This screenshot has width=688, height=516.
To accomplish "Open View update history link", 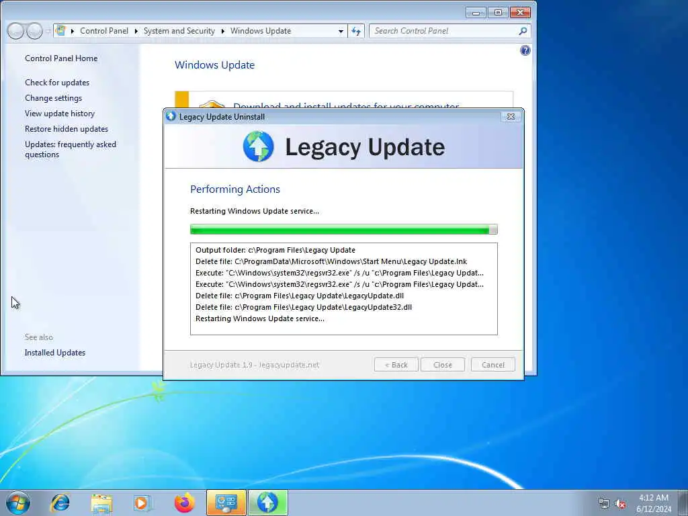I will (x=60, y=113).
